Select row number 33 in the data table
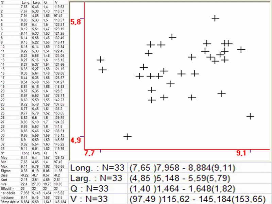This screenshot has width=272, height=204. click(3, 148)
